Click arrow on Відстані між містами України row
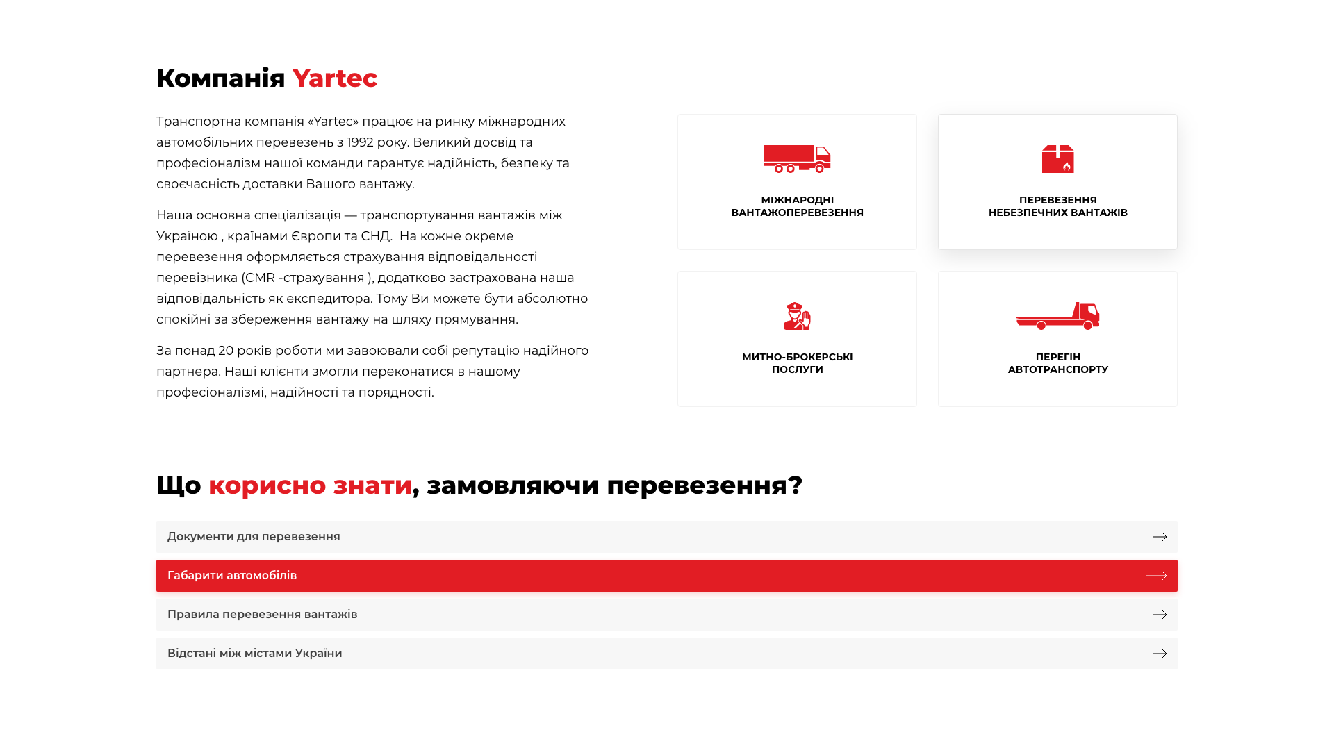This screenshot has width=1334, height=732. (1160, 654)
